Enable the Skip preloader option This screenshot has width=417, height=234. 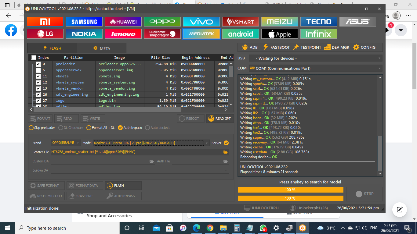coord(42,128)
